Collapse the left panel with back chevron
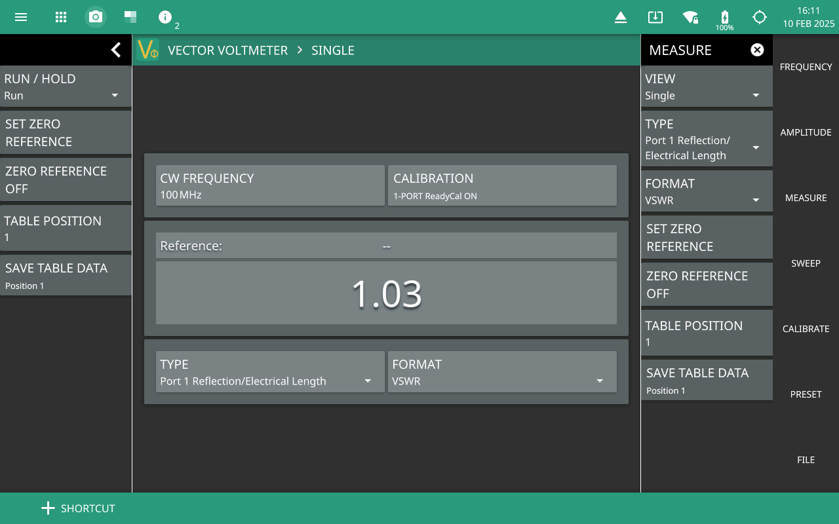Image resolution: width=839 pixels, height=524 pixels. 116,50
